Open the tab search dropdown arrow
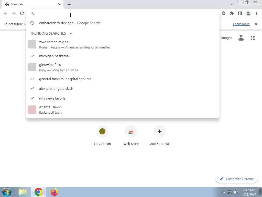 pos(231,4)
